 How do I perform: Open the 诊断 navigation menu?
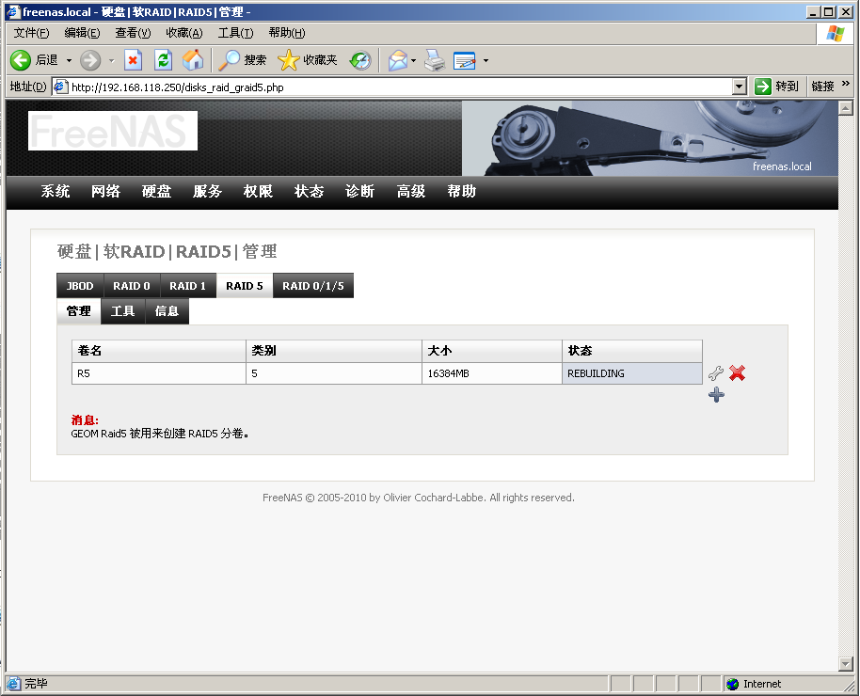[359, 191]
